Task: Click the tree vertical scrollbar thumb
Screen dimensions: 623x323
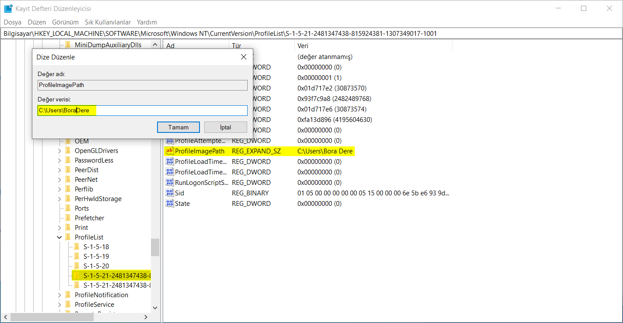Action: coord(155,247)
